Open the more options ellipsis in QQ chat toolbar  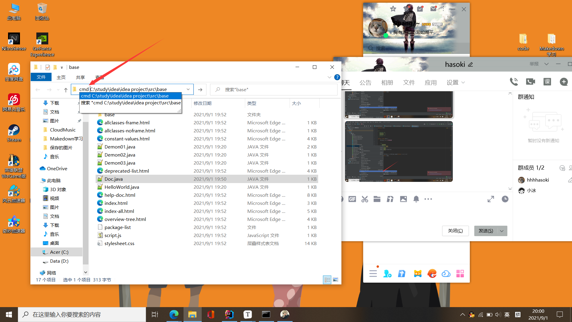(x=428, y=199)
